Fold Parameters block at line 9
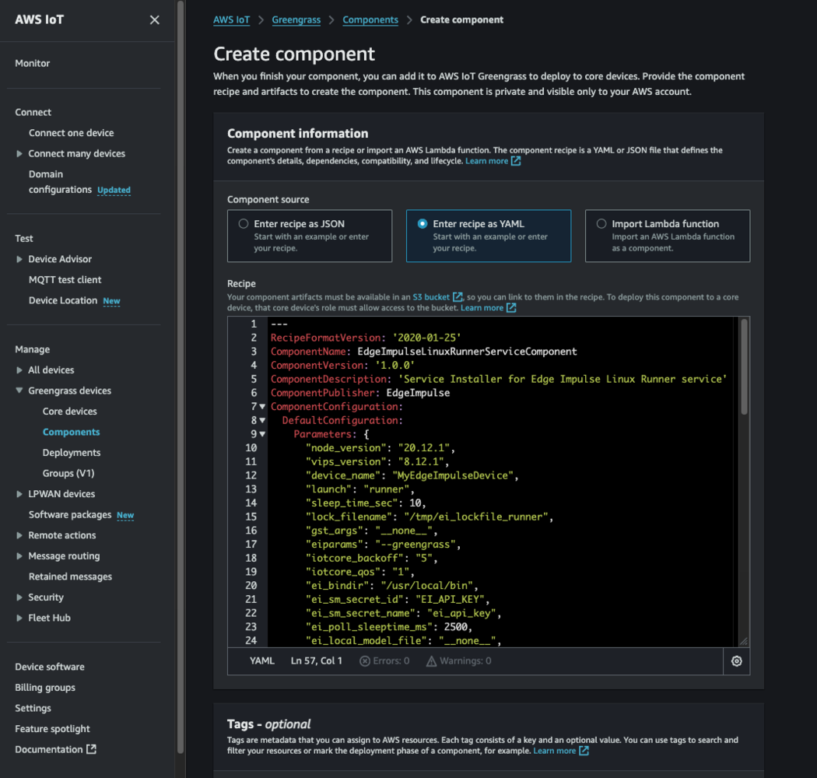Image resolution: width=817 pixels, height=778 pixels. 262,434
